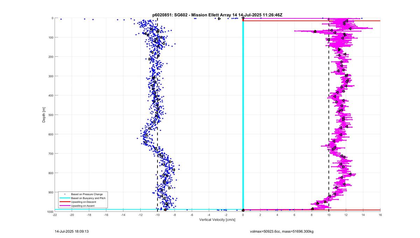Click velocity axis tick label '-20'

coord(72,215)
